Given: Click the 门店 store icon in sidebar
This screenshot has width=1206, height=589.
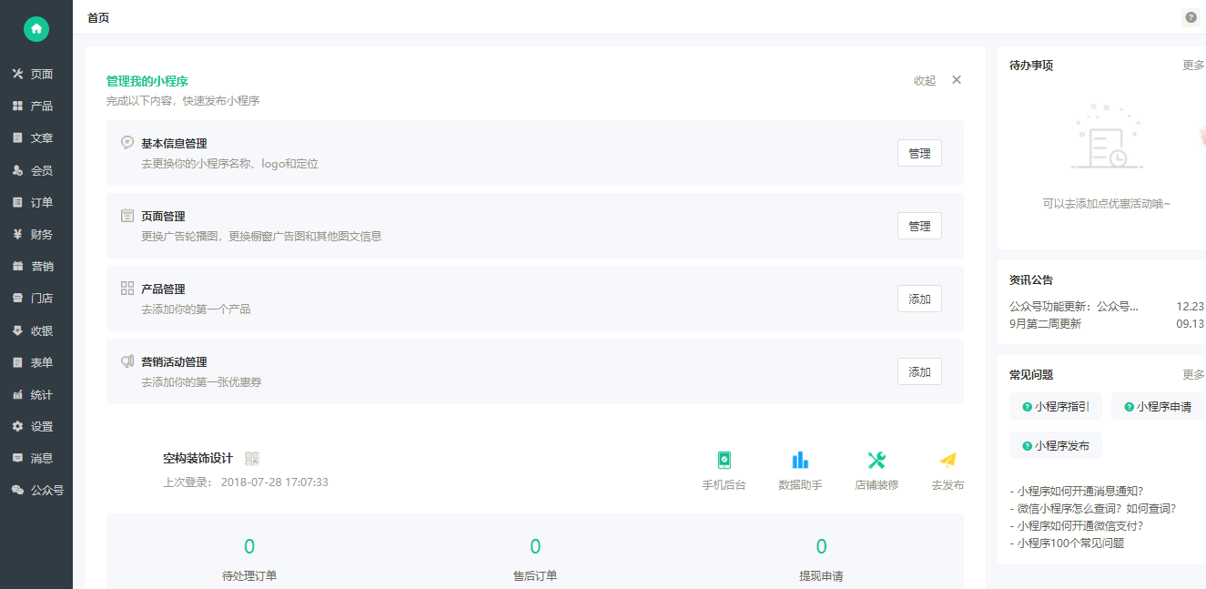Looking at the screenshot, I should click(17, 298).
